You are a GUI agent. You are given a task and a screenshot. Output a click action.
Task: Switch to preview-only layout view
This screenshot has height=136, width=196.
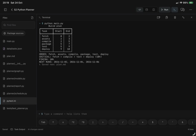pos(147,10)
